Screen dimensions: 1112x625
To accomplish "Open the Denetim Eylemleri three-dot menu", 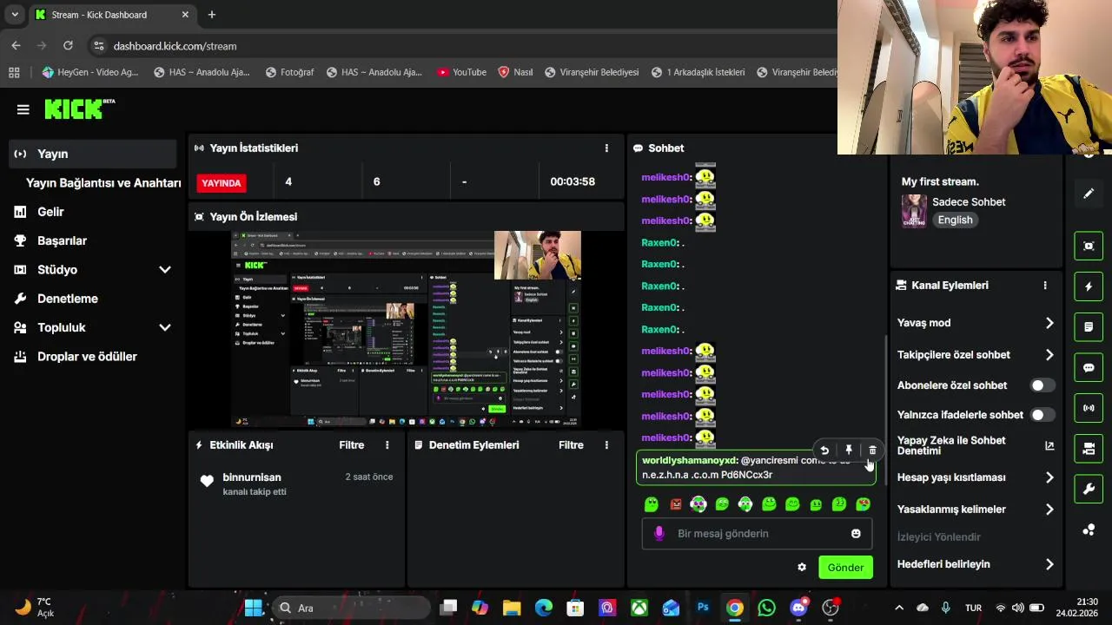I will pyautogui.click(x=606, y=445).
